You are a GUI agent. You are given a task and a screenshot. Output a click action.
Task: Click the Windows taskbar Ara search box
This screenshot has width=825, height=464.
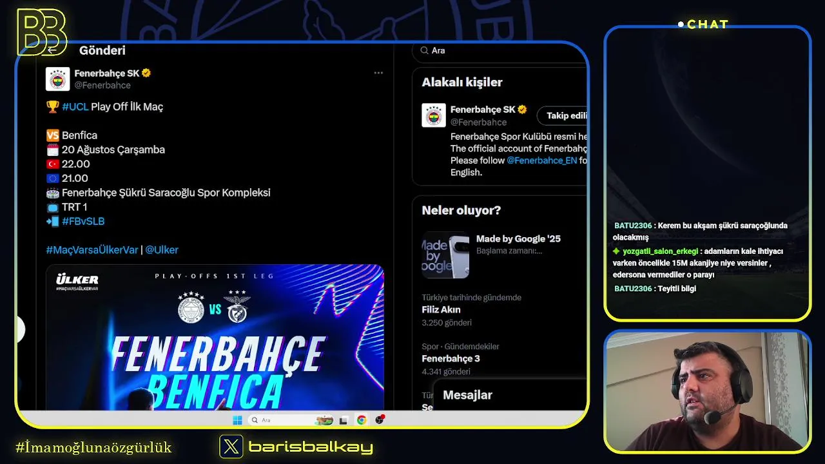[x=291, y=420]
